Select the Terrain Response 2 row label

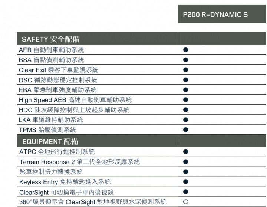click(79, 162)
